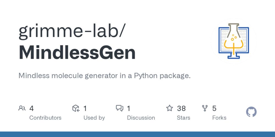Select the Used by label
This screenshot has width=275, height=137.
[x=94, y=118]
